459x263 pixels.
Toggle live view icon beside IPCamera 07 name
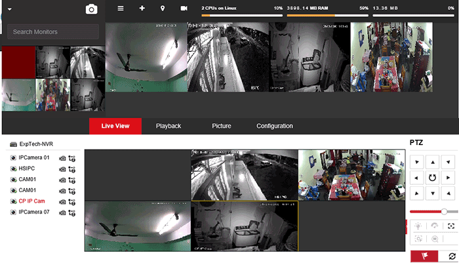13,212
